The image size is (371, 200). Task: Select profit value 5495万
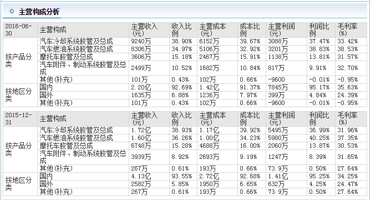point(278,130)
